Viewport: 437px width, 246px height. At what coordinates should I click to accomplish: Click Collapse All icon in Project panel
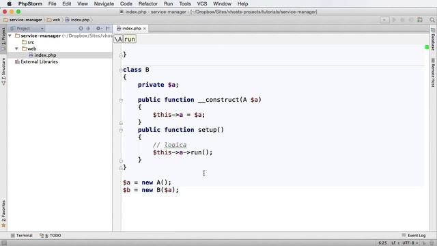[x=88, y=29]
